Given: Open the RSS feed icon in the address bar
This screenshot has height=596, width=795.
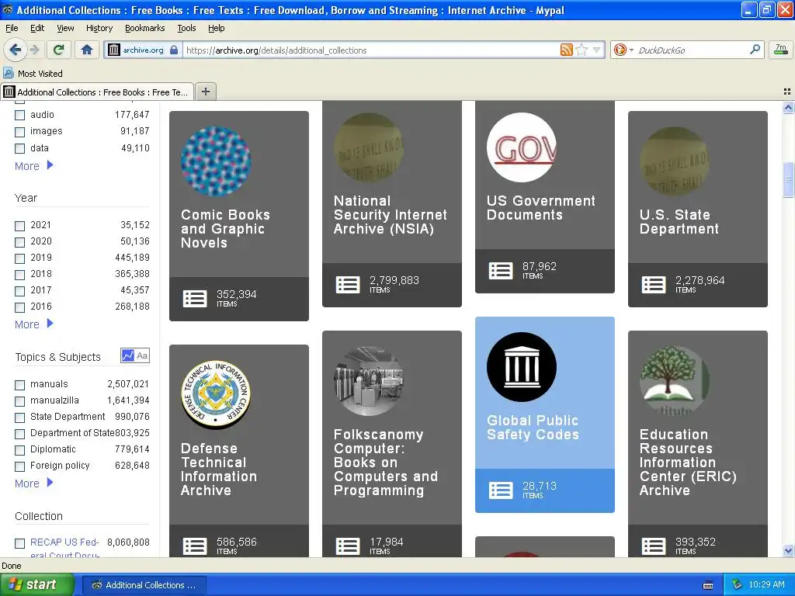Looking at the screenshot, I should coord(566,50).
